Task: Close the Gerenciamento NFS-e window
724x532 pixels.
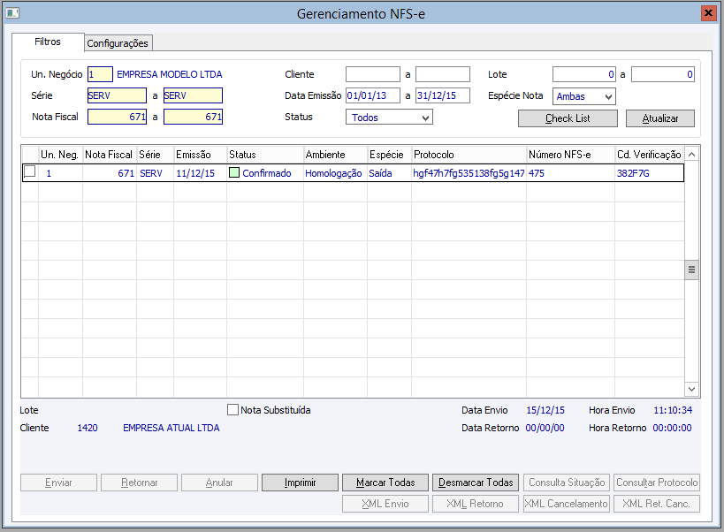Action: click(x=708, y=13)
